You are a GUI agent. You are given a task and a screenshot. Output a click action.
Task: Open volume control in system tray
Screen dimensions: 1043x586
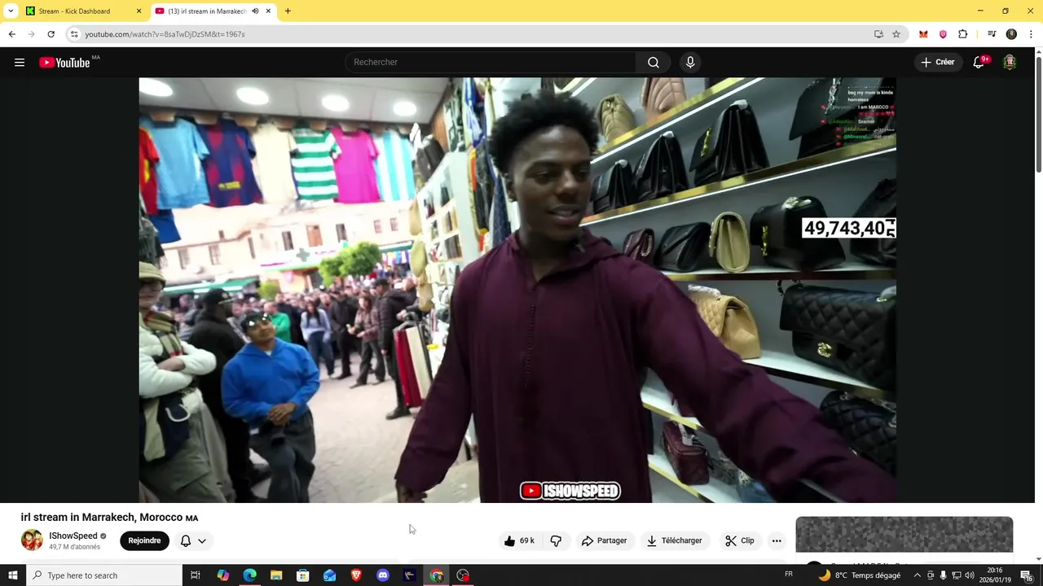pyautogui.click(x=970, y=575)
